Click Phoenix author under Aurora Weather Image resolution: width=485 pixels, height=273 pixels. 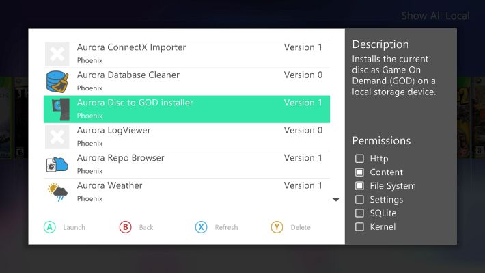[x=89, y=198]
